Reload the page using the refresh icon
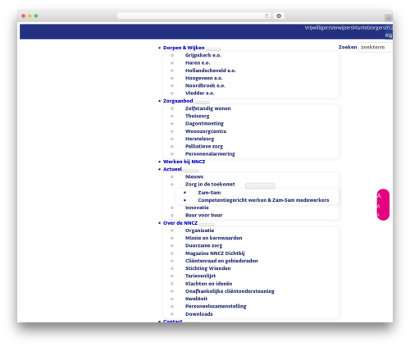 pos(266,16)
